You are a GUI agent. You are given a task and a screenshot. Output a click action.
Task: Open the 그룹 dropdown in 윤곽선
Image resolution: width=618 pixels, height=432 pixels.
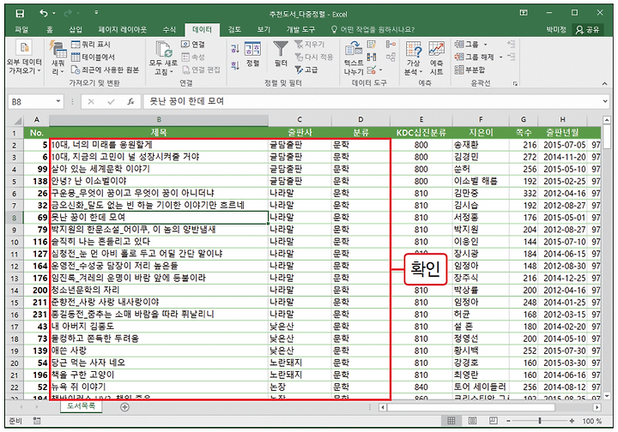(x=485, y=45)
